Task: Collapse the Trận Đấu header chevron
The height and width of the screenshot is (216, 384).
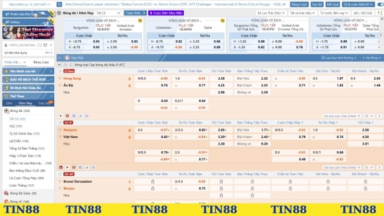Action: pos(59,58)
